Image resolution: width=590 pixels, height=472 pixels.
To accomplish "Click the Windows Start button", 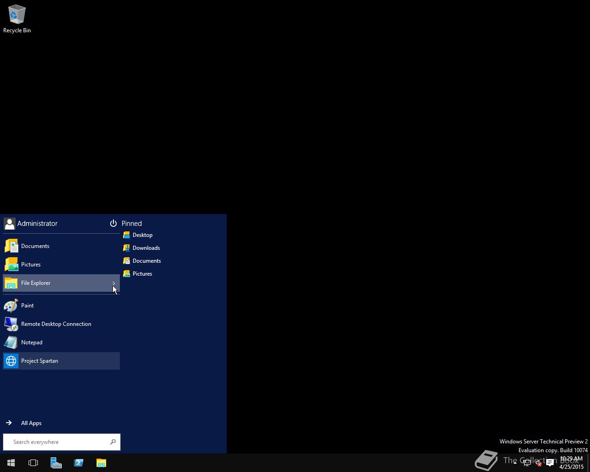I will [x=11, y=463].
